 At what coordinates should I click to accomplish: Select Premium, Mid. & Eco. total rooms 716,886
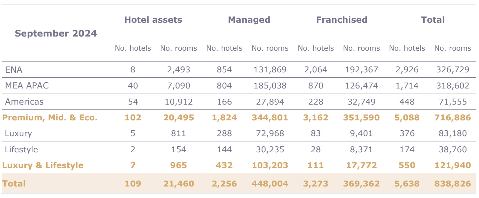452,117
